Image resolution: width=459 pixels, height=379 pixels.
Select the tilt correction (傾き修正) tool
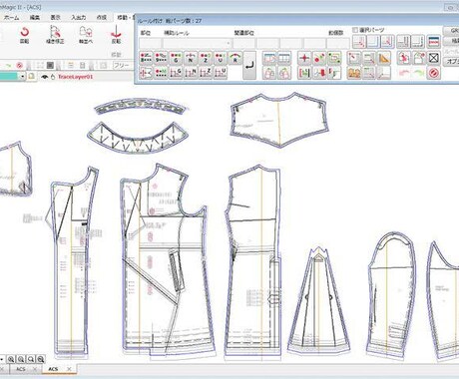tap(55, 35)
